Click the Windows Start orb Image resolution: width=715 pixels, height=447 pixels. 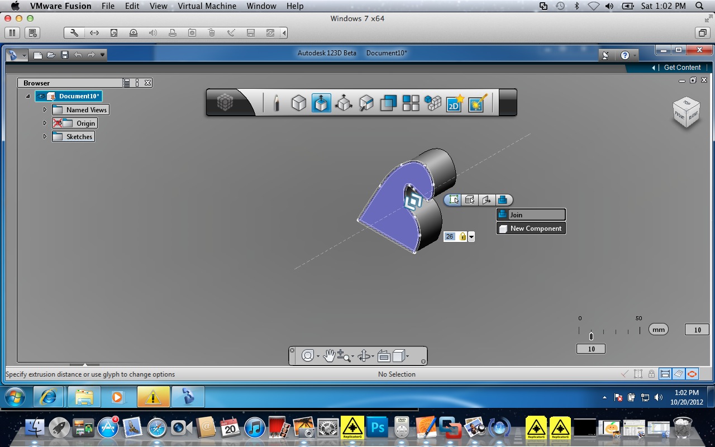[x=15, y=397]
